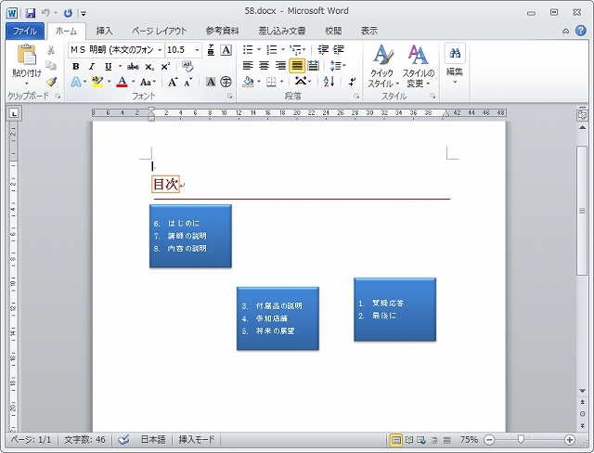Click the Save icon in quick access toolbar
The image size is (594, 453).
(31, 13)
